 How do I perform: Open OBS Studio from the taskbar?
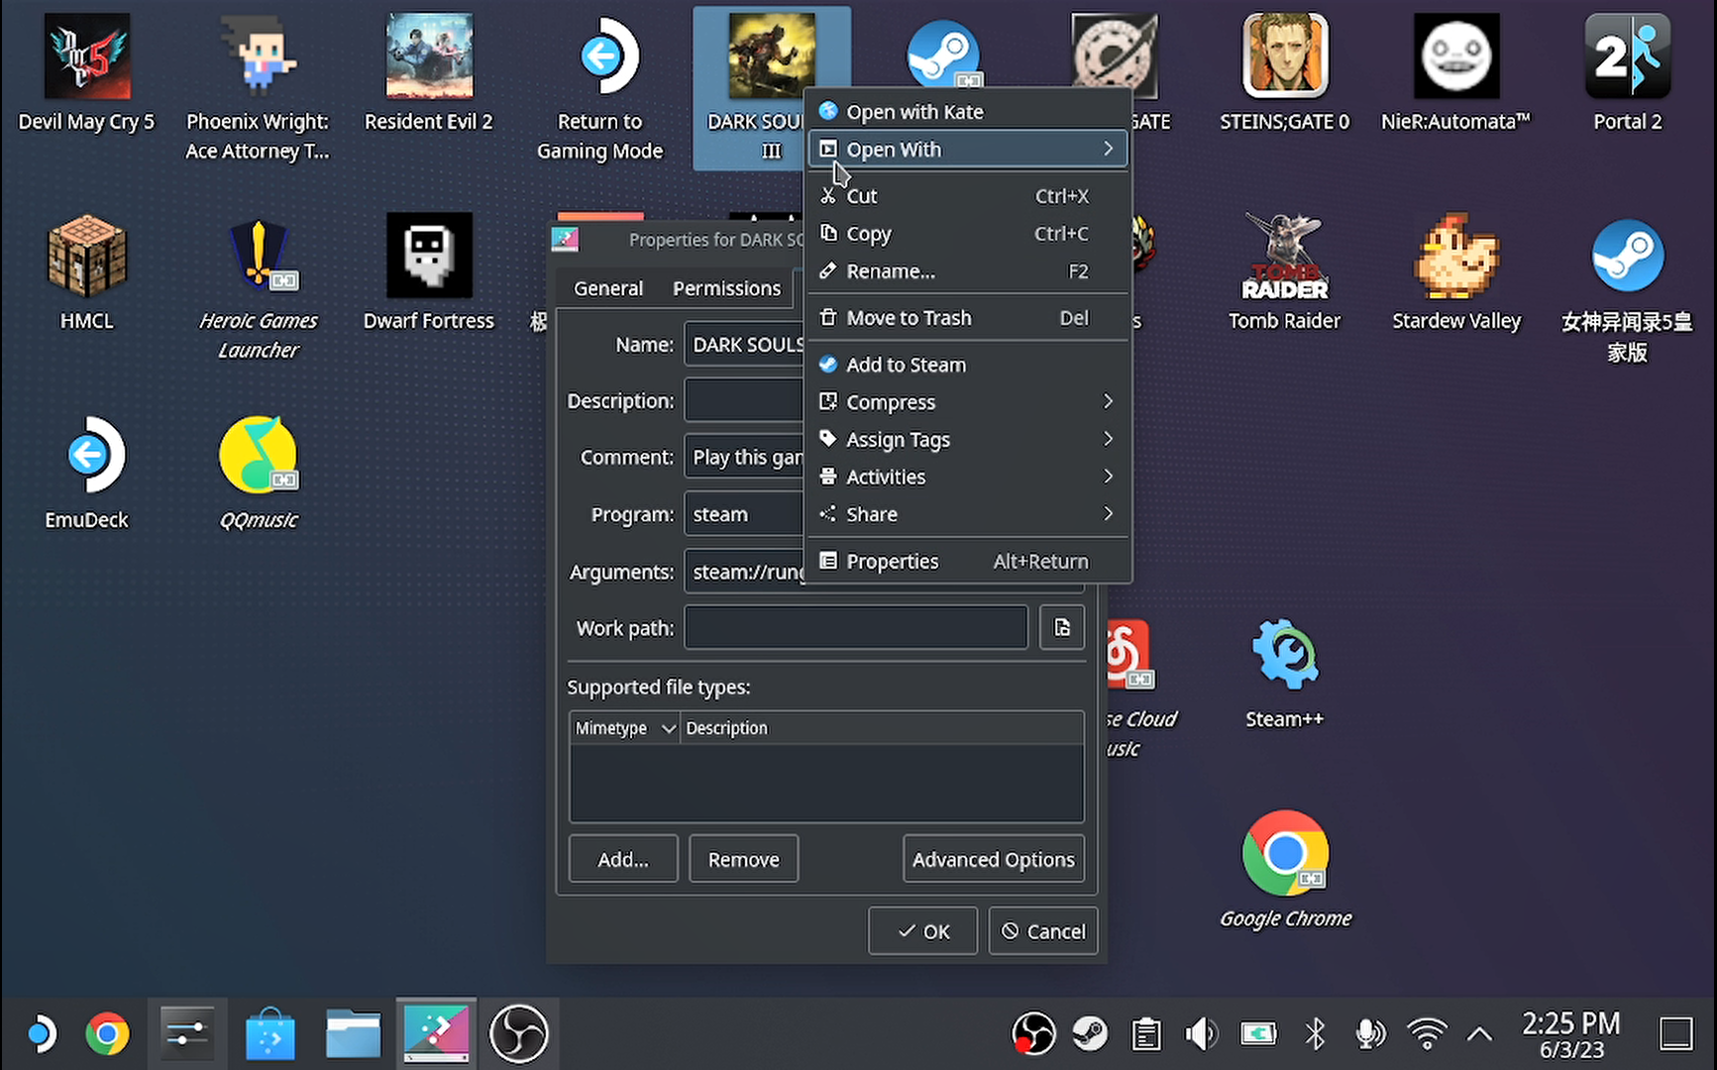[518, 1034]
